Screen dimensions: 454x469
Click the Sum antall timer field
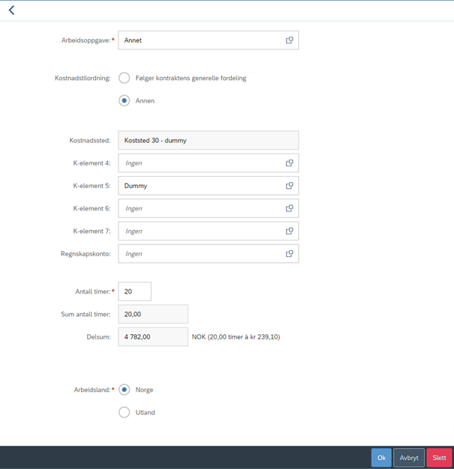click(x=153, y=314)
